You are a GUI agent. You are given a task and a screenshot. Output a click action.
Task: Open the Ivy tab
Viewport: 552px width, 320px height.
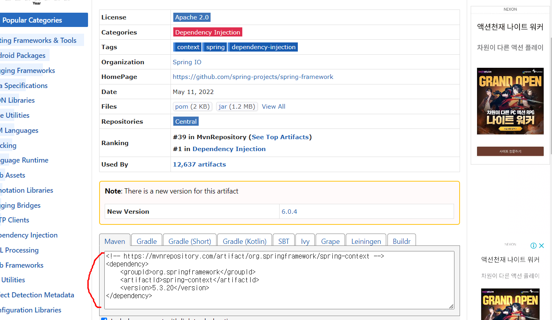tap(305, 241)
